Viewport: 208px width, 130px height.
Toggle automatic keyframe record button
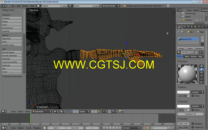145,128
